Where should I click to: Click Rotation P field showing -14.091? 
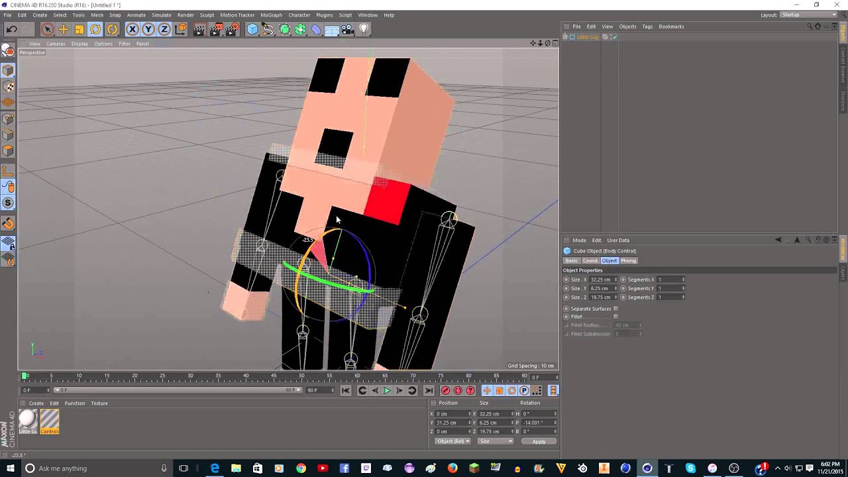pyautogui.click(x=537, y=423)
